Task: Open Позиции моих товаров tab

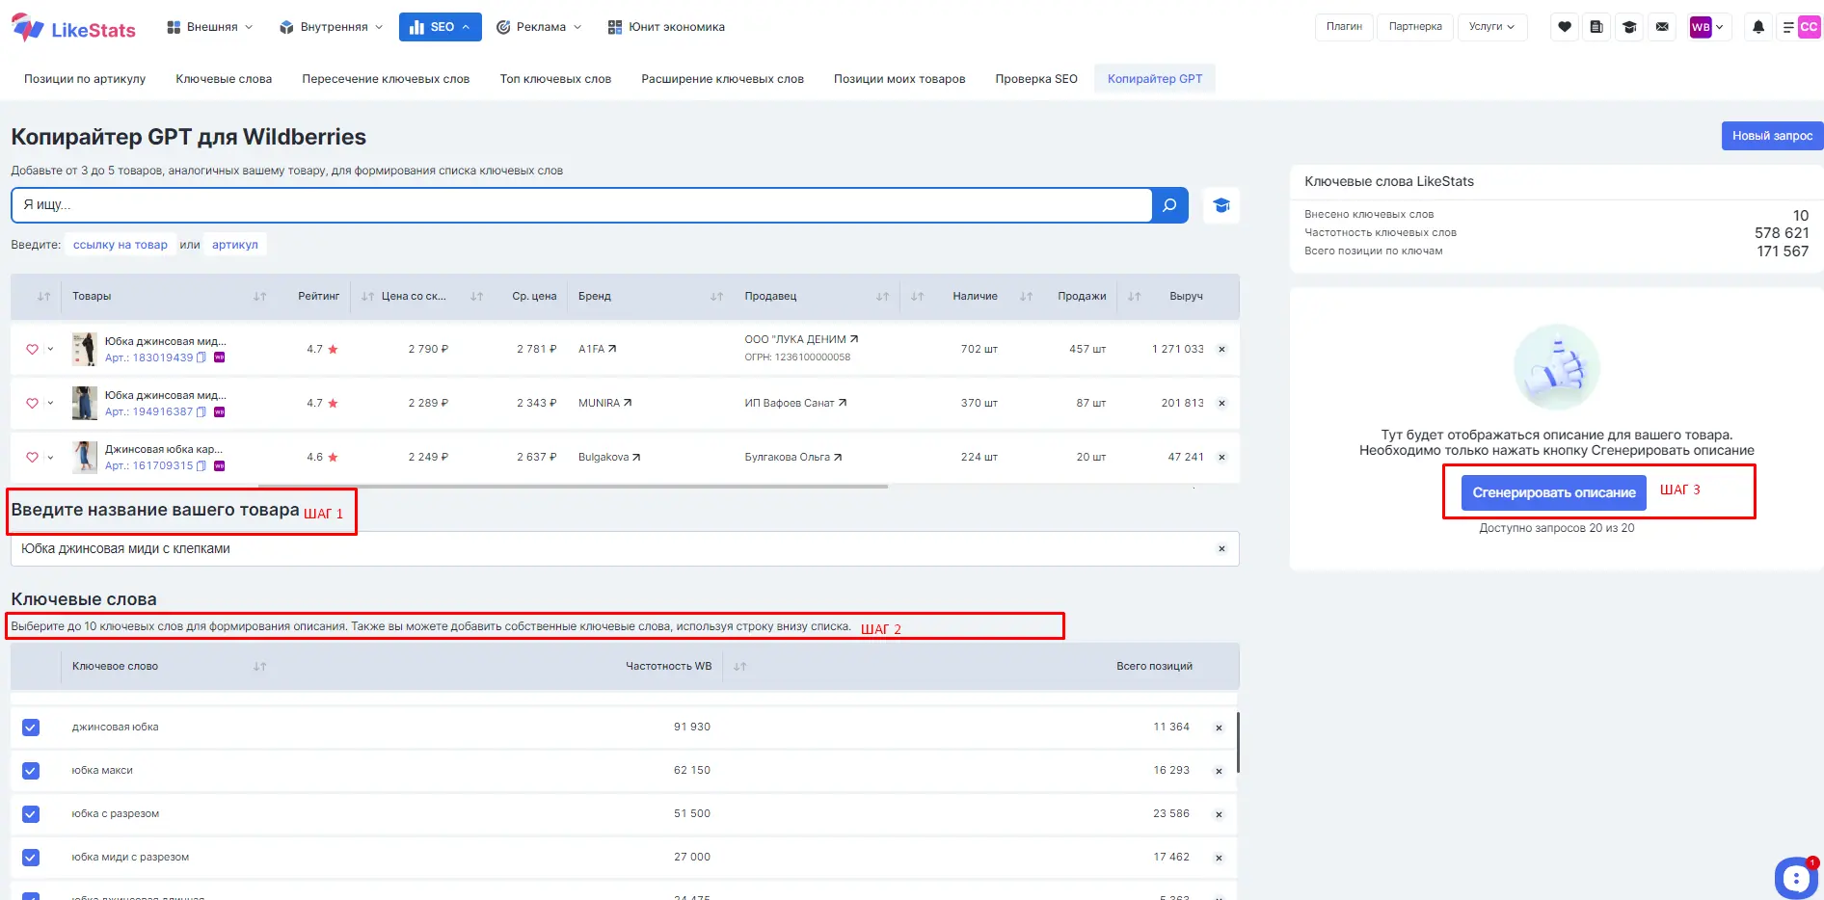Action: [x=899, y=79]
